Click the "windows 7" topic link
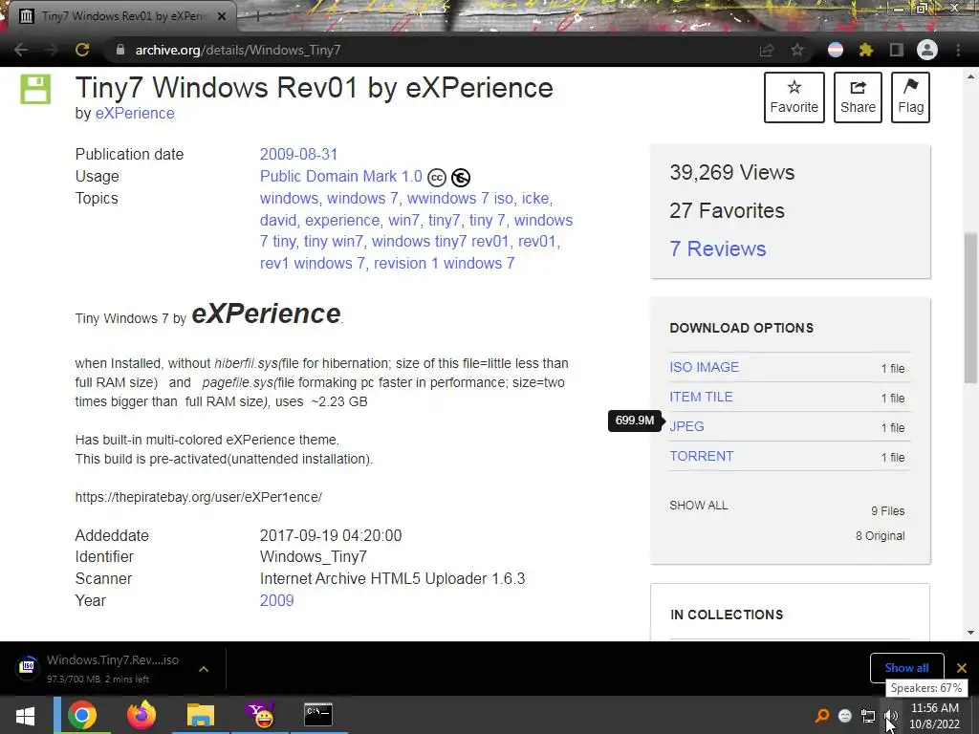The height and width of the screenshot is (734, 979). 362,199
